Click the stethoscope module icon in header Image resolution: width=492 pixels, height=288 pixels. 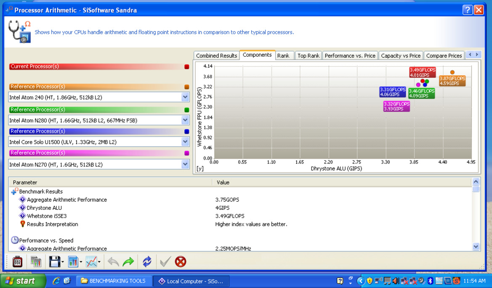pos(19,32)
